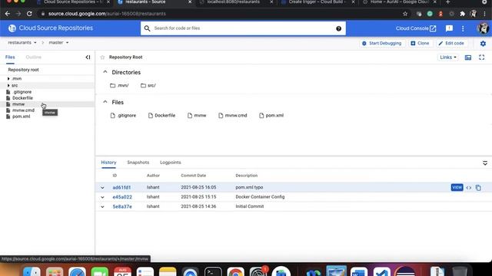Select mvnw.cmd in the file tree
Image resolution: width=492 pixels, height=276 pixels.
coord(24,110)
